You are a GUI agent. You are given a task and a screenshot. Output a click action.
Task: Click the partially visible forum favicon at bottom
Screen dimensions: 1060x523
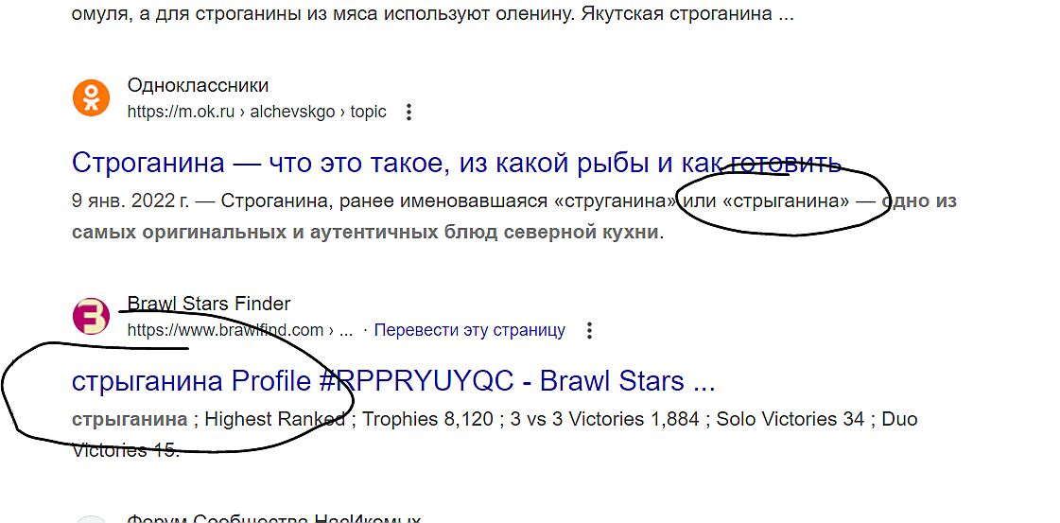[91, 518]
